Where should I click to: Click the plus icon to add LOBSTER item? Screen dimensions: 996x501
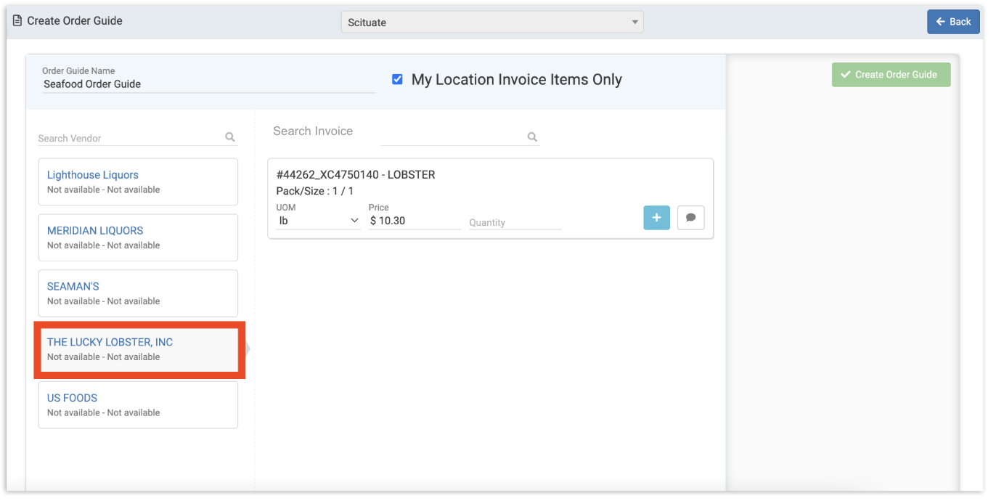(656, 218)
